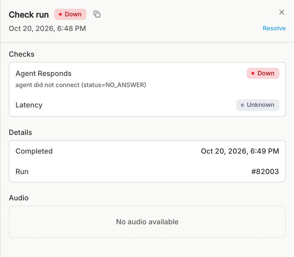Close the Check run panel
Screen dimensions: 294x257
[x=282, y=12]
